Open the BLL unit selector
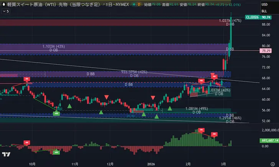 264,11
